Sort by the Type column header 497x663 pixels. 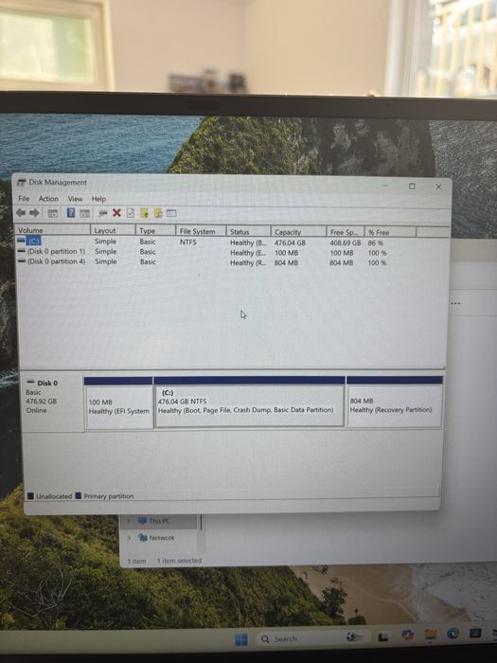tap(155, 231)
